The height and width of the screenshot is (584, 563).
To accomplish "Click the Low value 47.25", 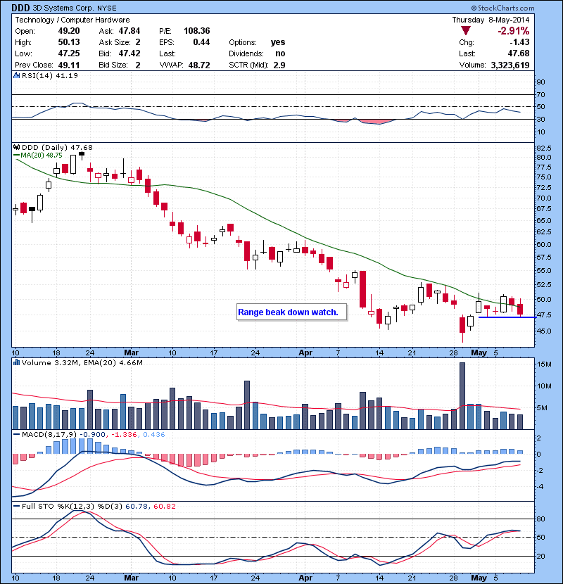I will 69,53.
